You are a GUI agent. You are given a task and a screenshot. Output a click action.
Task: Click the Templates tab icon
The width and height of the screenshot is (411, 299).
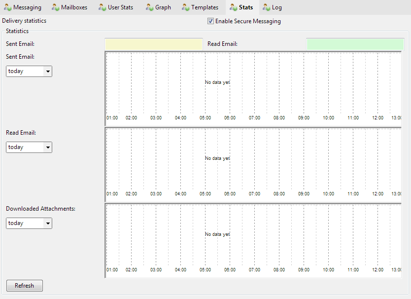tap(186, 7)
